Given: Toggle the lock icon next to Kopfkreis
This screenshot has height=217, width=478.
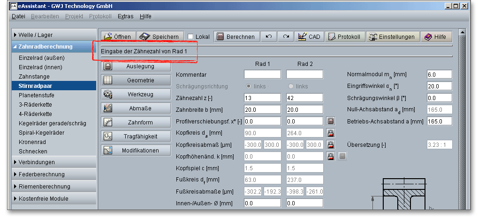Looking at the screenshot, I should 330,133.
